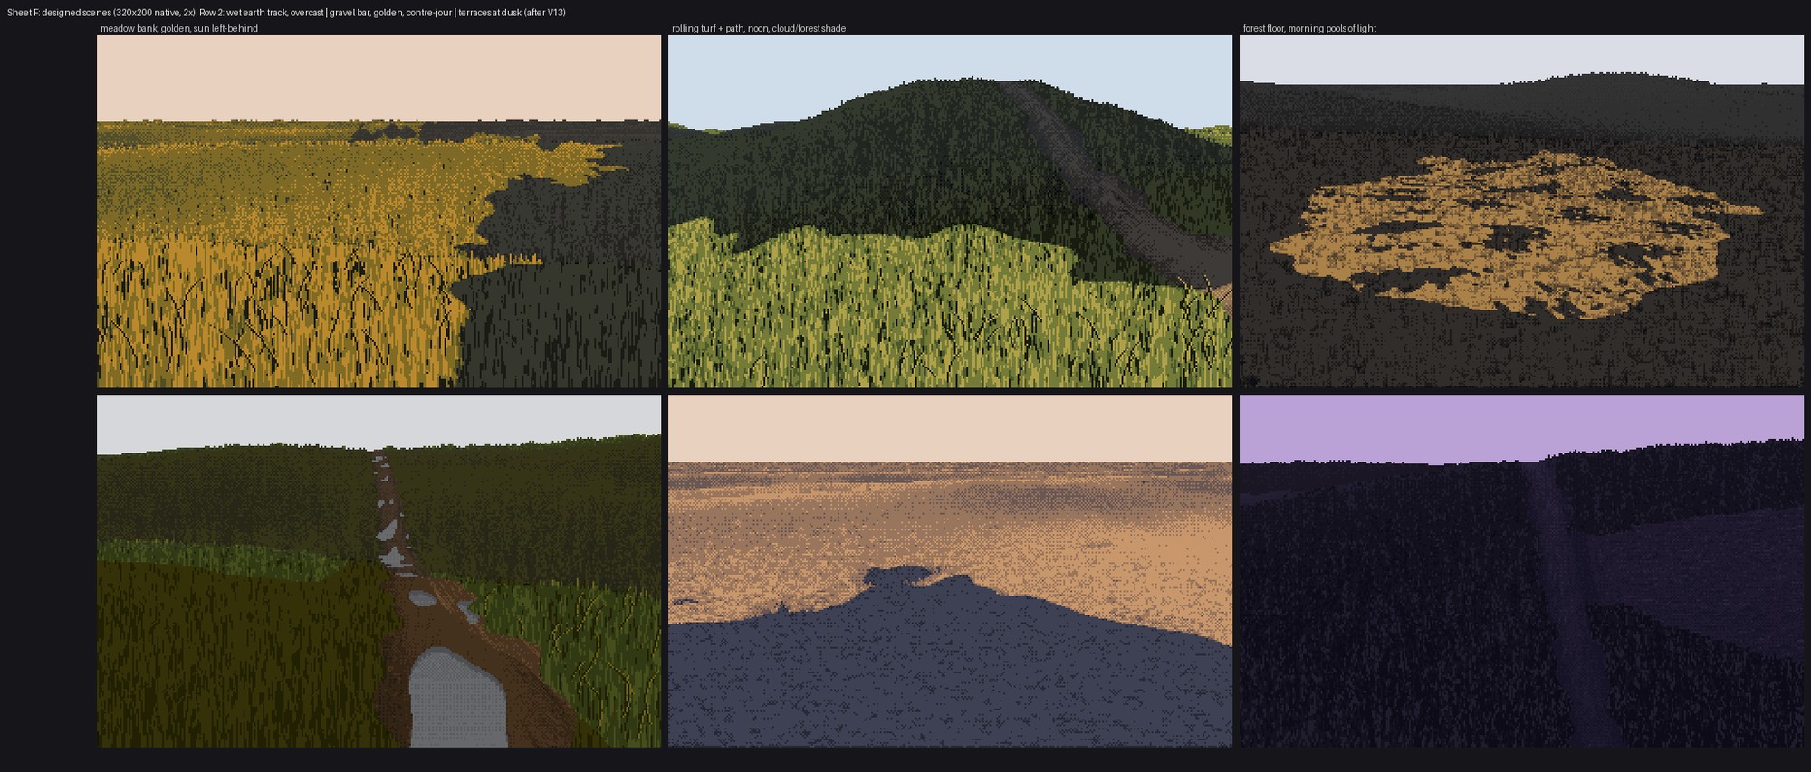Image resolution: width=1811 pixels, height=772 pixels.
Task: Open the wet earth track puddle scene
Action: (x=379, y=571)
